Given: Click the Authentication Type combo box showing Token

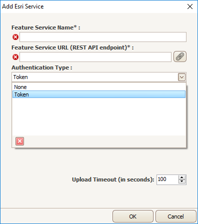Looking at the screenshot, I should [x=99, y=77].
